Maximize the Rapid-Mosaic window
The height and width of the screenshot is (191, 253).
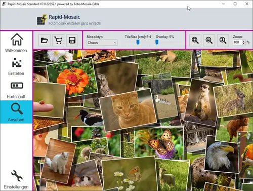[235, 4]
